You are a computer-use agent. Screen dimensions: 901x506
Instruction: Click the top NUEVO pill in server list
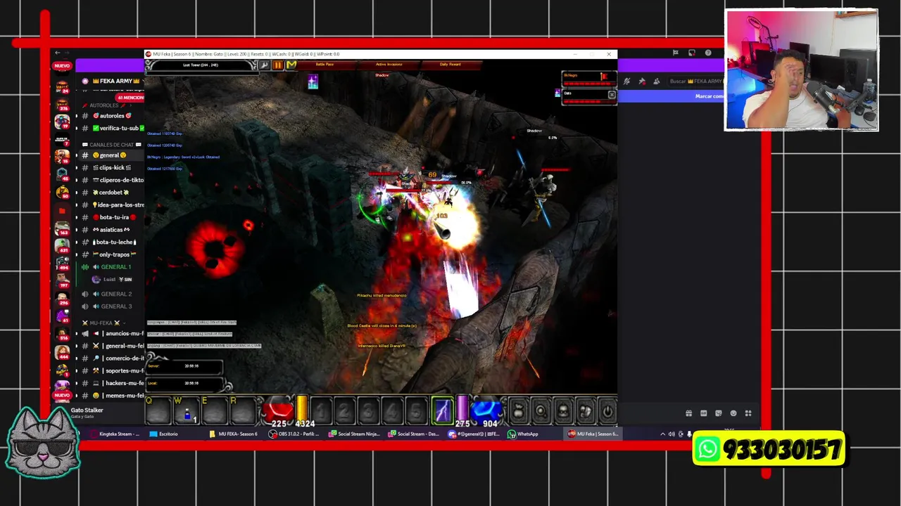pyautogui.click(x=62, y=66)
